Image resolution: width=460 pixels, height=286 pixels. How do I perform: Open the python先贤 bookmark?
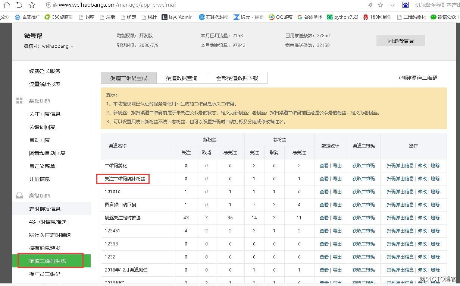tap(342, 17)
